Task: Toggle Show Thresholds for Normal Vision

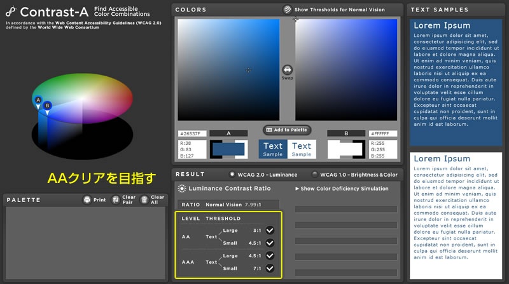Action: click(288, 10)
